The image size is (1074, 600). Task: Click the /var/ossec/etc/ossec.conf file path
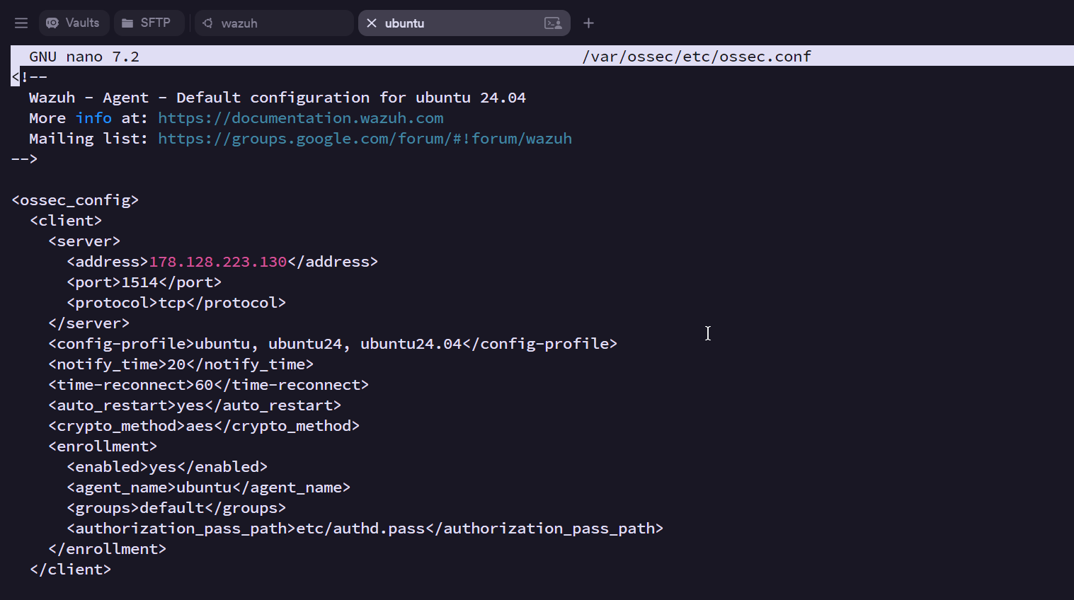[x=697, y=57]
